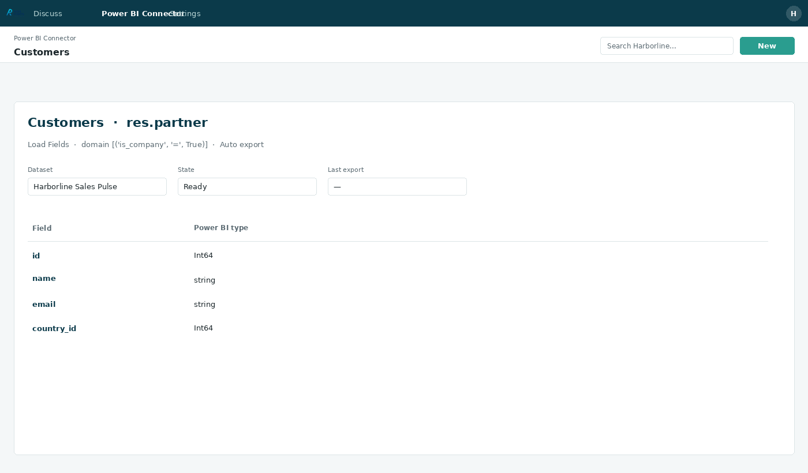Click the Power BI Connector breadcrumb

45,38
